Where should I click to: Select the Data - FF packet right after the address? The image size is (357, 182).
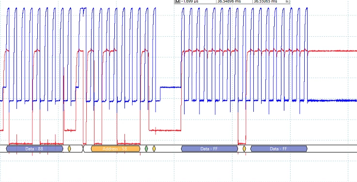tap(209, 149)
